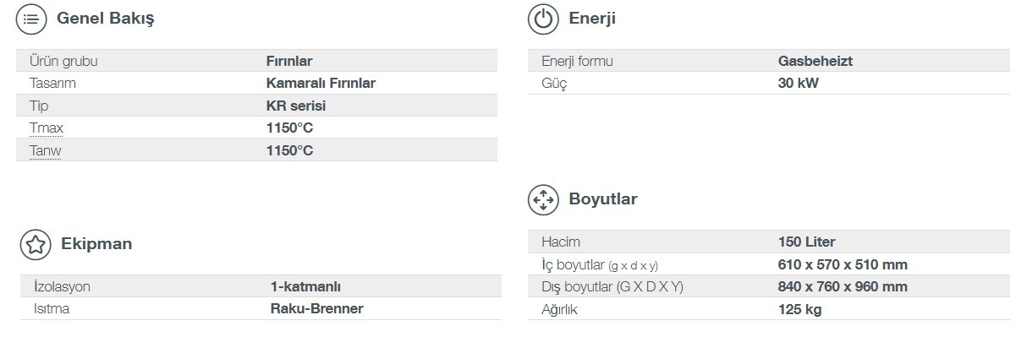Select the 1-katmanlı insulation value
The height and width of the screenshot is (337, 1021).
[305, 286]
